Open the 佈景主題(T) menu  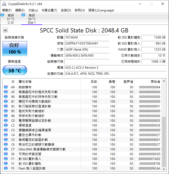(x=49, y=10)
